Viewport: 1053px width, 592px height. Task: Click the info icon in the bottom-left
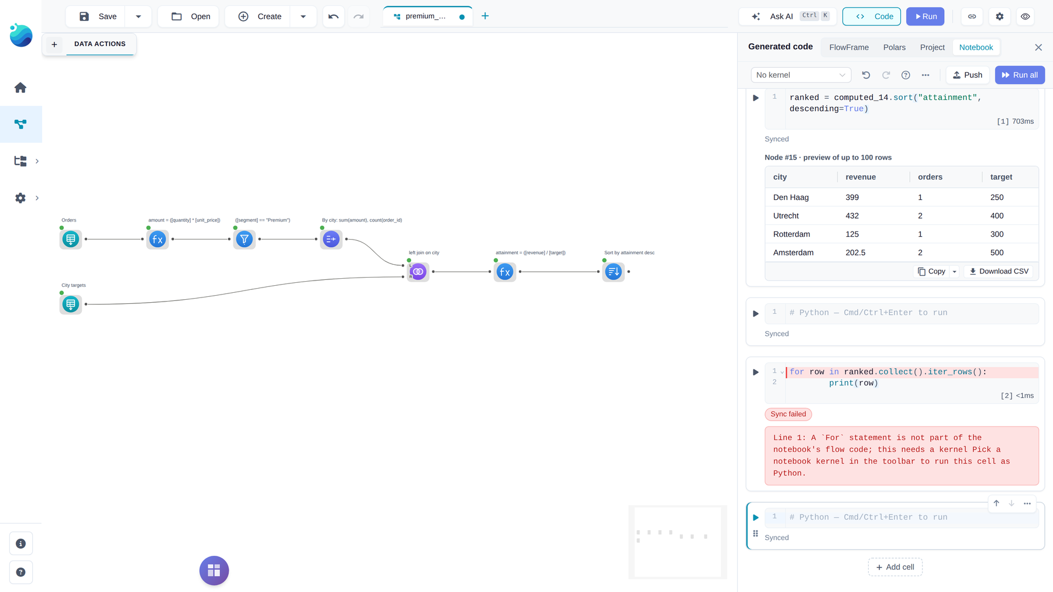tap(21, 543)
